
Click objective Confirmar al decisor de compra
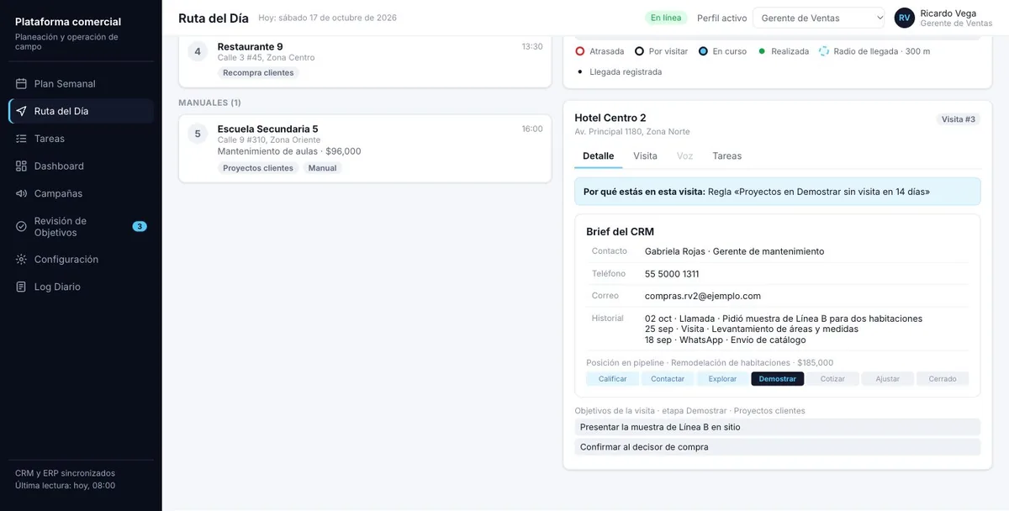tap(778, 447)
